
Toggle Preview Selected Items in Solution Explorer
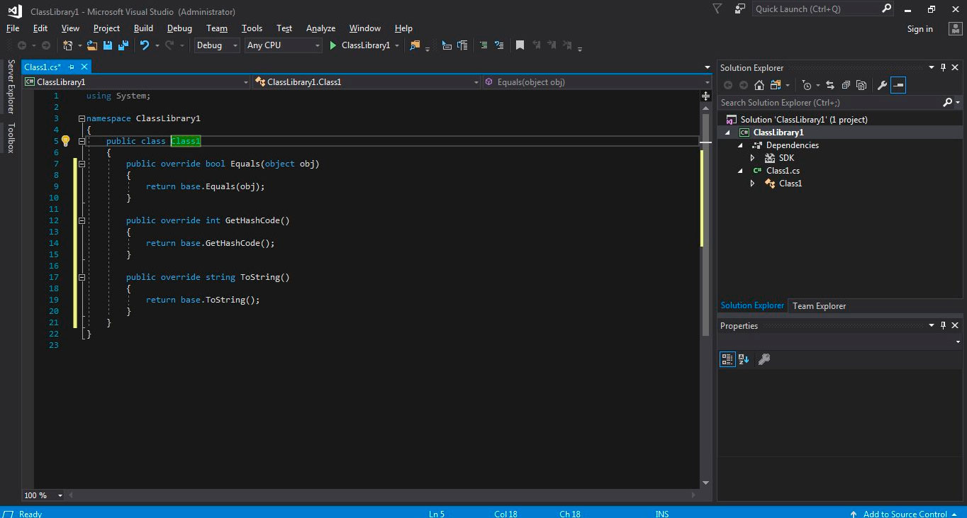pos(898,85)
